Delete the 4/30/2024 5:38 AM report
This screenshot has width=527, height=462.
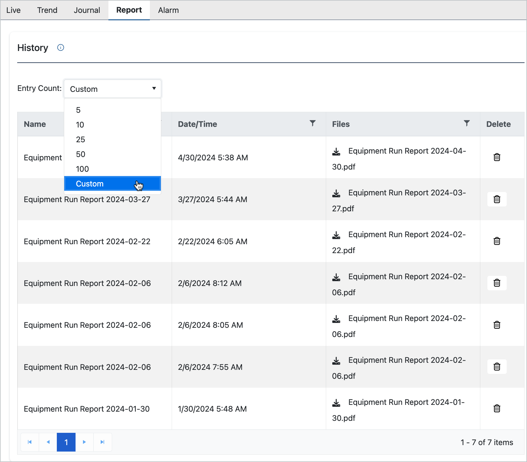(497, 157)
